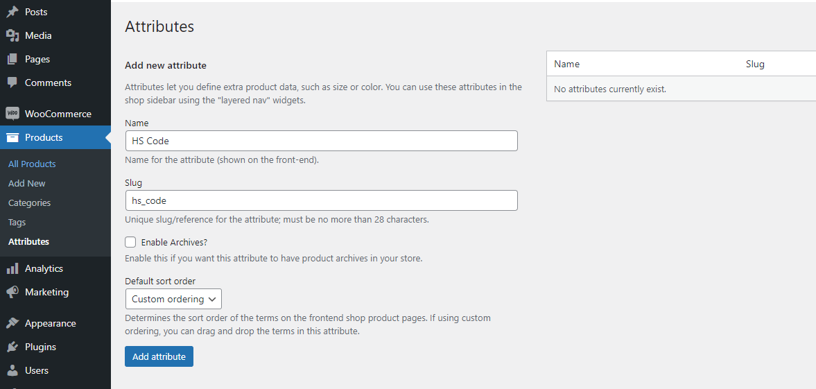Click the Add attribute button
This screenshot has height=389, width=816.
point(159,356)
